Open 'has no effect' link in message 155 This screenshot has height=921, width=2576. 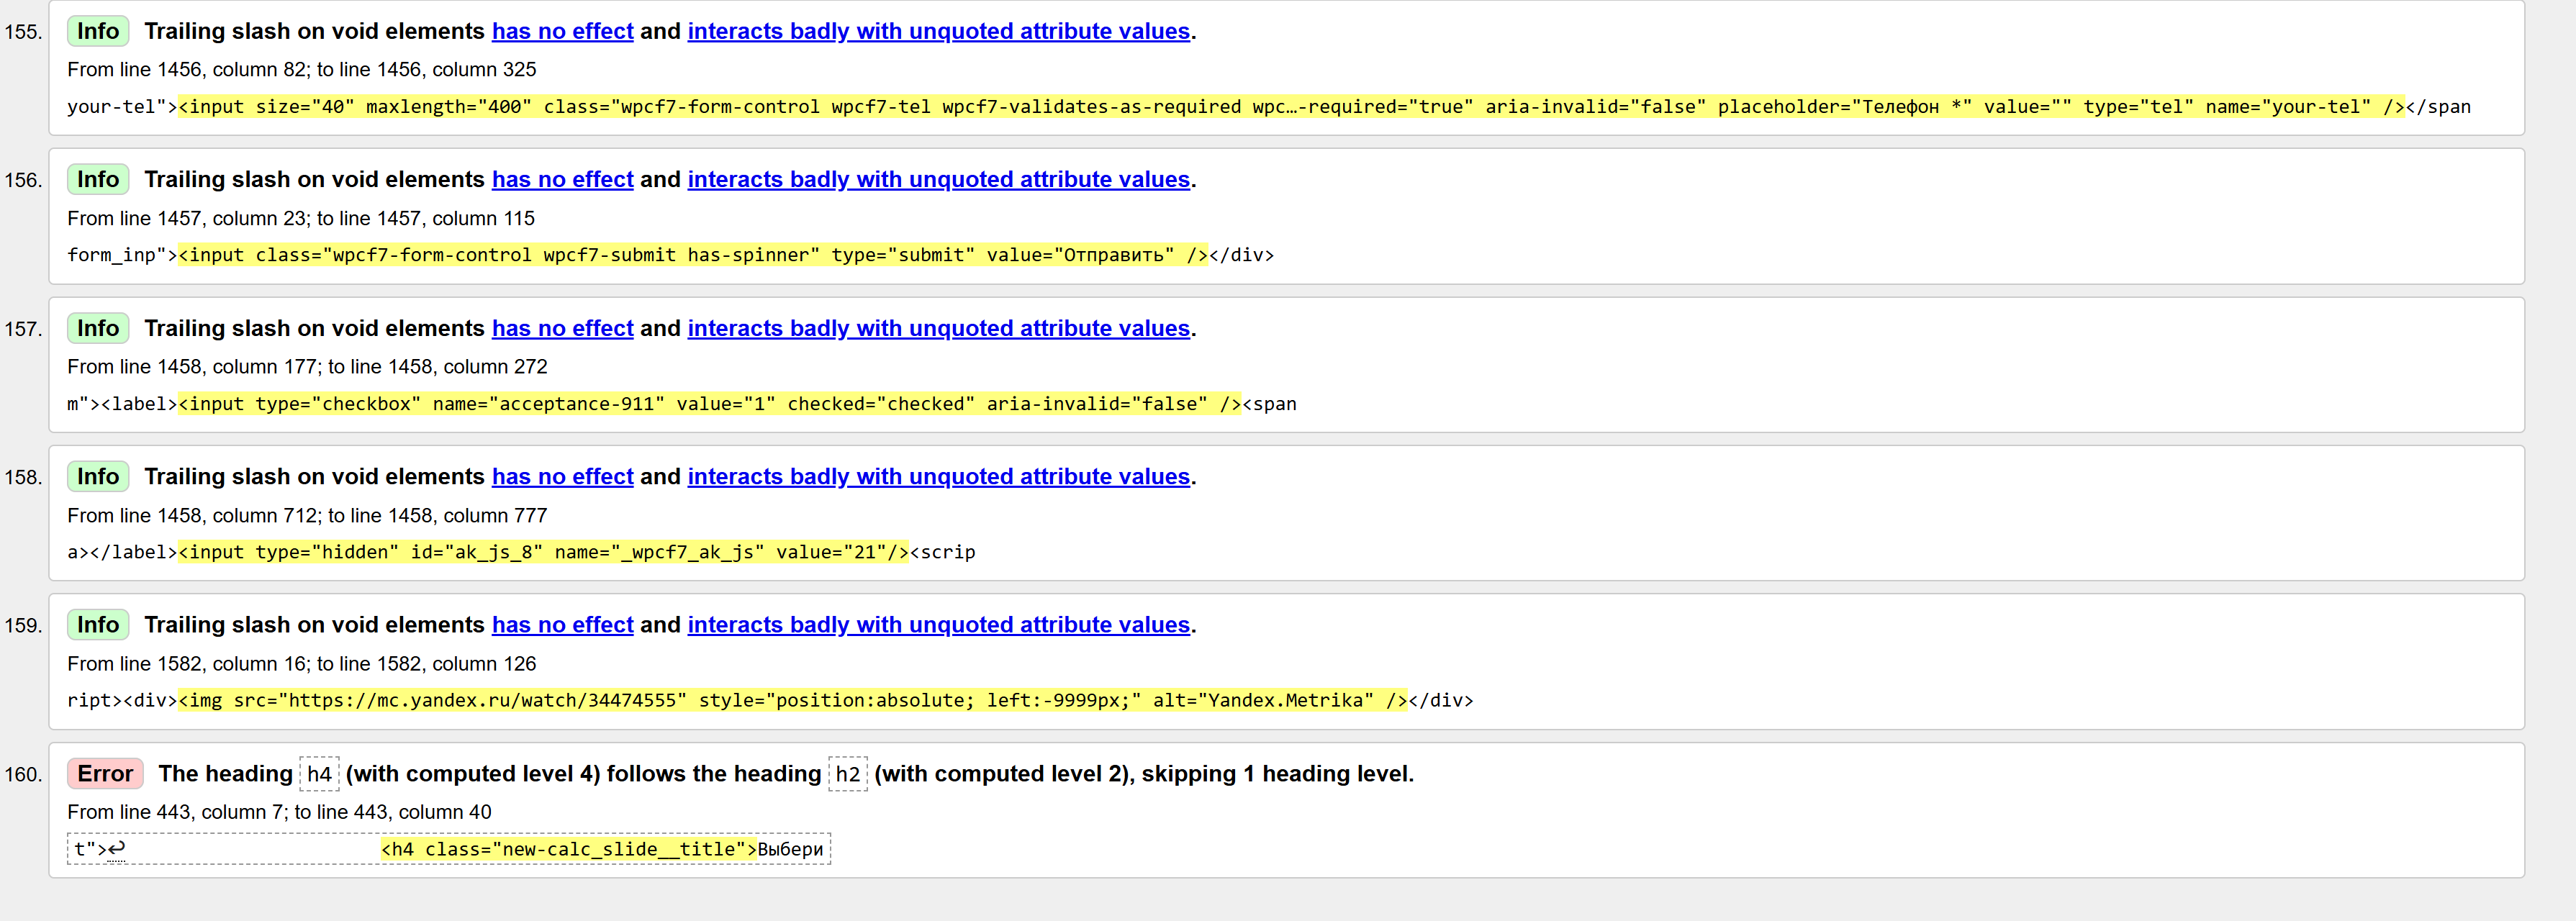[562, 31]
